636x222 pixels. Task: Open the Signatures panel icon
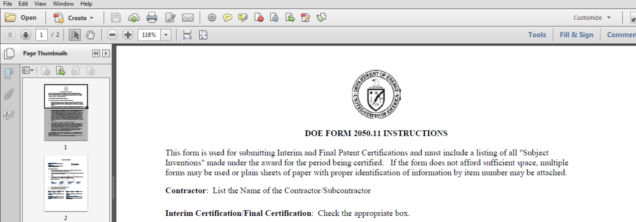(9, 114)
